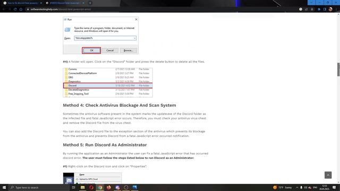
Task: Open the Windows Start menu
Action: click(x=4, y=187)
